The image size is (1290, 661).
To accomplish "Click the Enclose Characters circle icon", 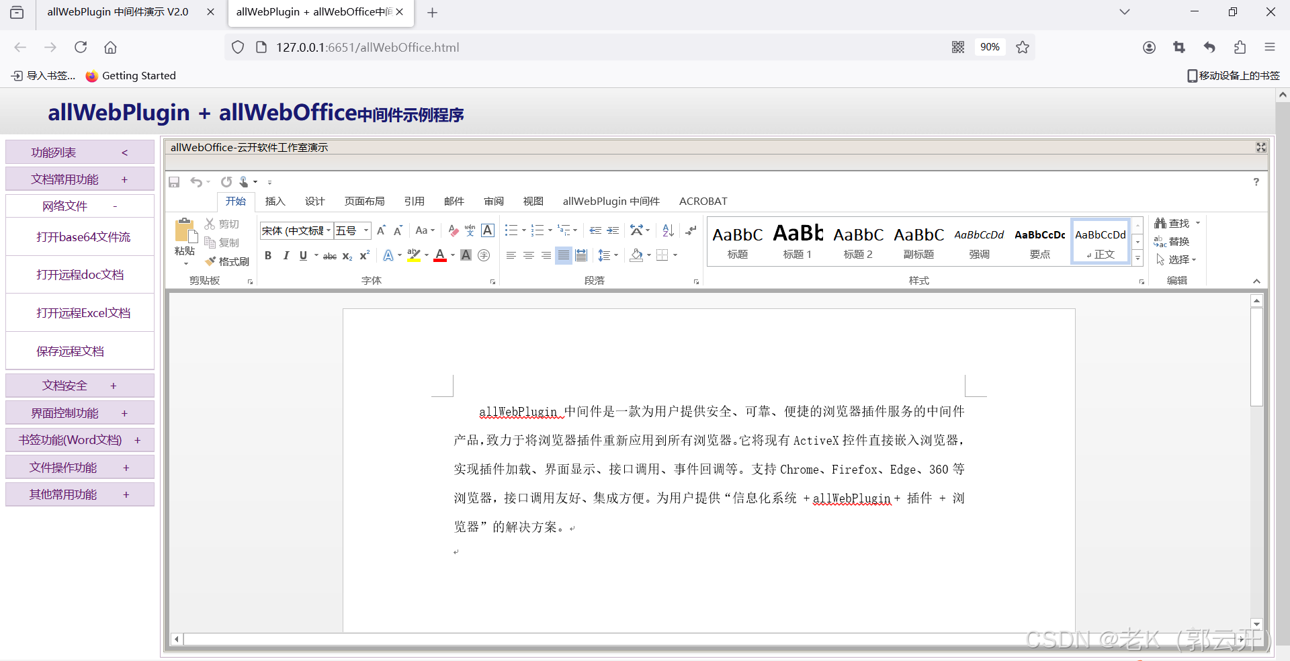I will point(484,255).
